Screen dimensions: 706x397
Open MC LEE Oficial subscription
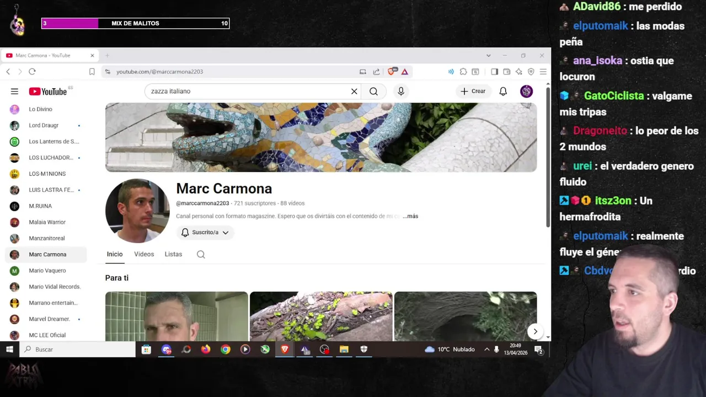click(45, 335)
